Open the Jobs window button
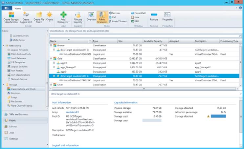The height and width of the screenshot is (149, 244). tap(135, 17)
